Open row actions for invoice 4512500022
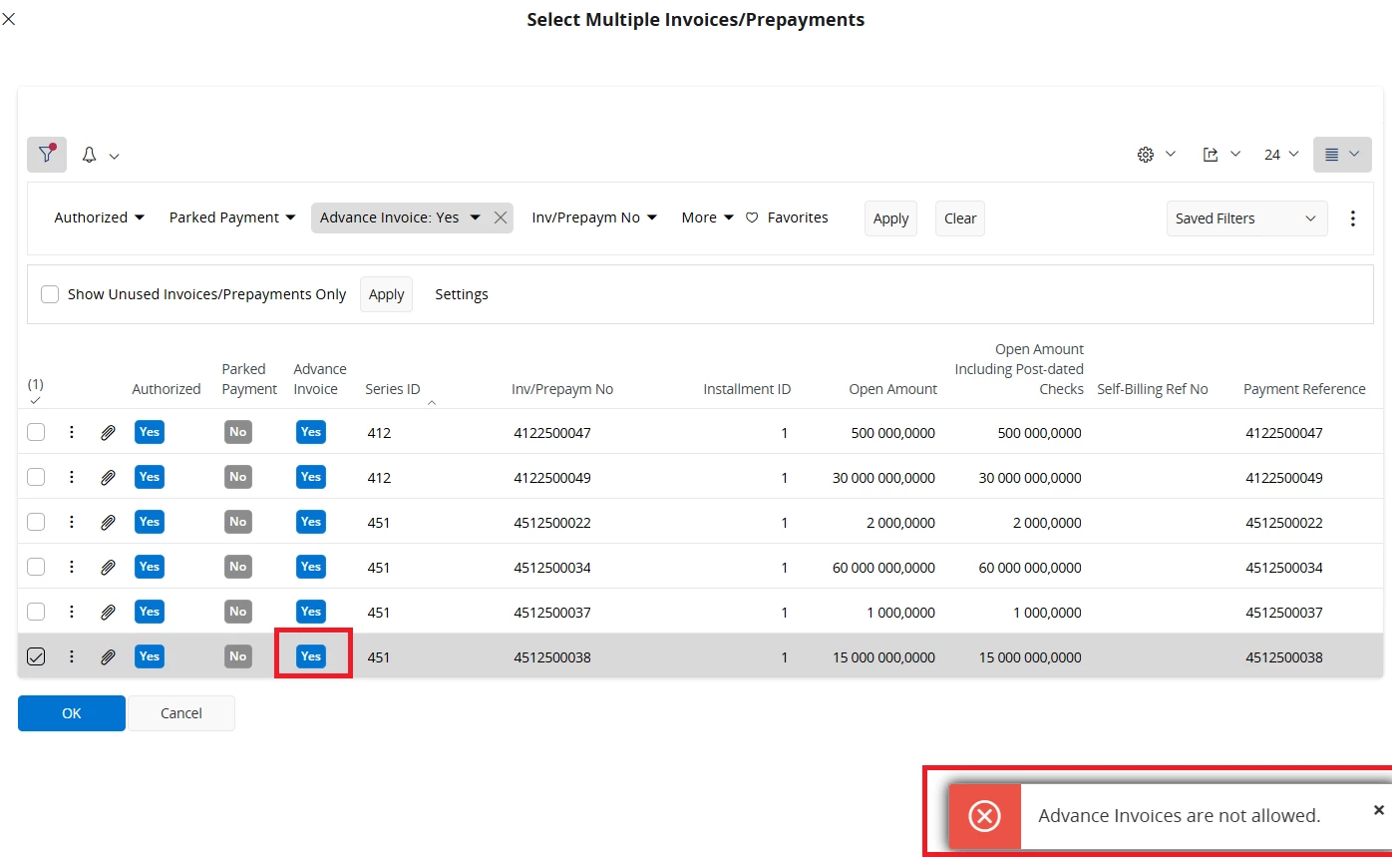 click(x=72, y=522)
